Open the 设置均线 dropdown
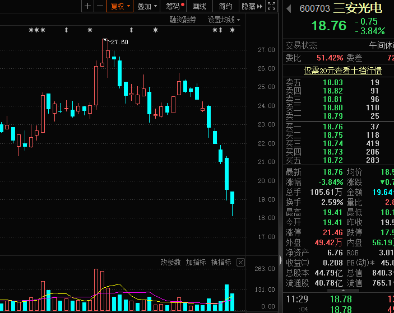 224,20
